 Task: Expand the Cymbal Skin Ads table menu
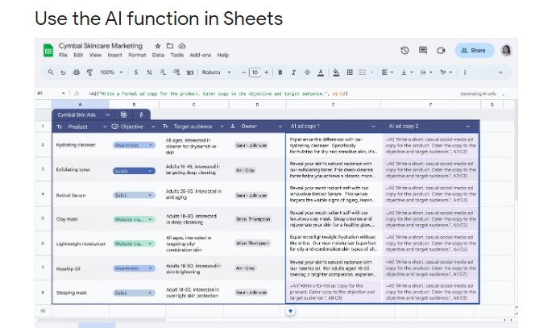click(x=107, y=114)
